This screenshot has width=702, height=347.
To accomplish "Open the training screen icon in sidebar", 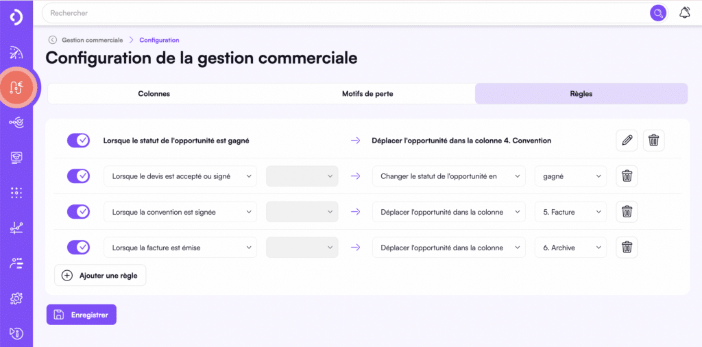I will [x=16, y=158].
